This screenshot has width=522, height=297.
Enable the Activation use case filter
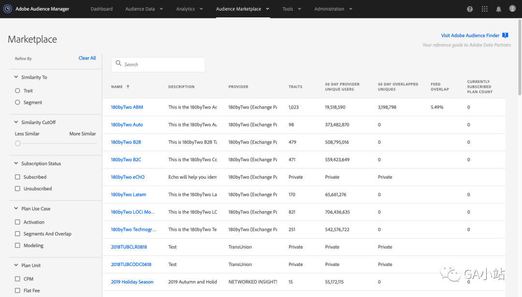(17, 222)
